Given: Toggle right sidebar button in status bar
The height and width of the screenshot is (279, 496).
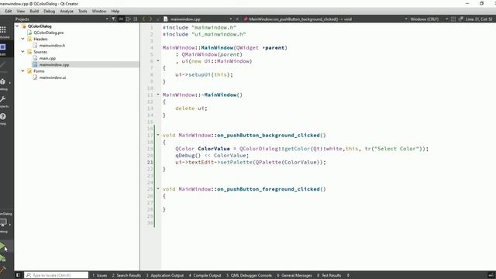Looking at the screenshot, I should (491, 275).
